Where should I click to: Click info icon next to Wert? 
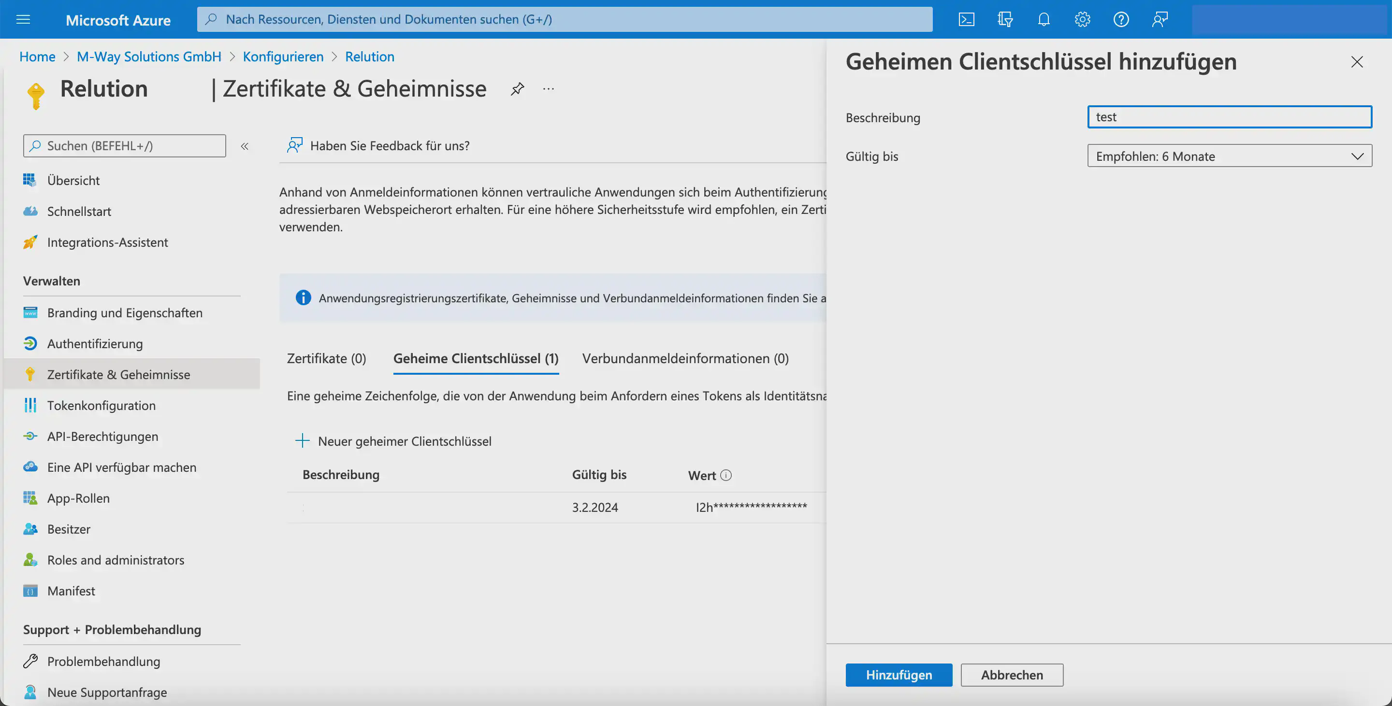click(725, 475)
